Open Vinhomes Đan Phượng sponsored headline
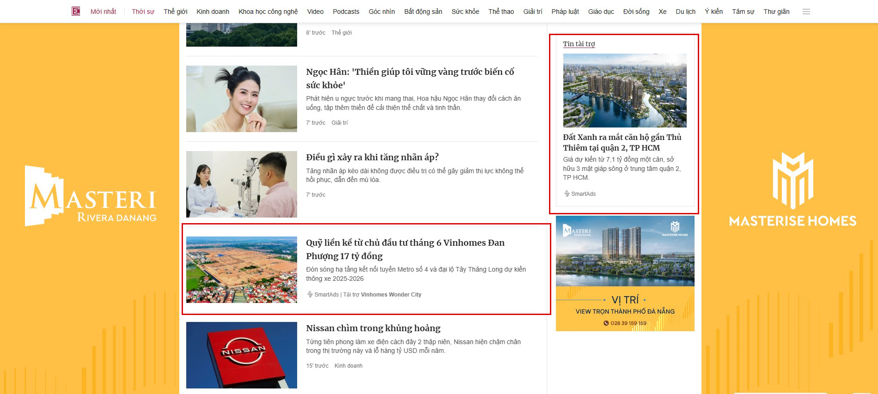The image size is (878, 394). pos(405,249)
